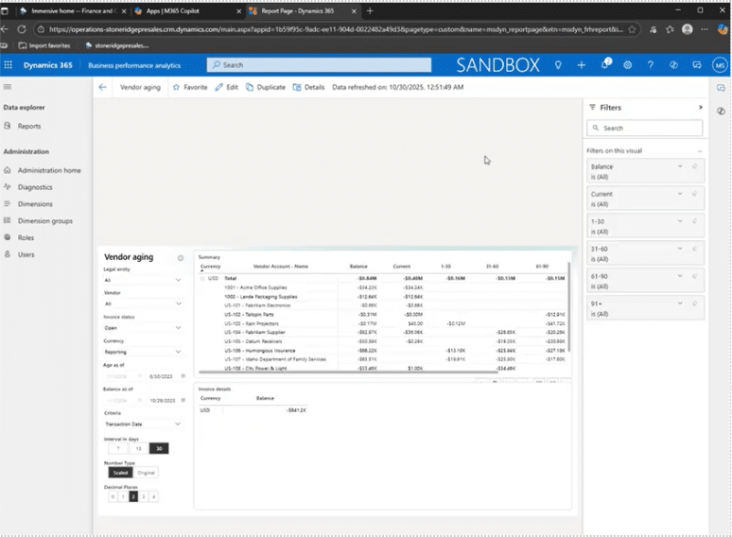Collapse the left navigation hamburger menu
The image size is (732, 537).
point(8,87)
